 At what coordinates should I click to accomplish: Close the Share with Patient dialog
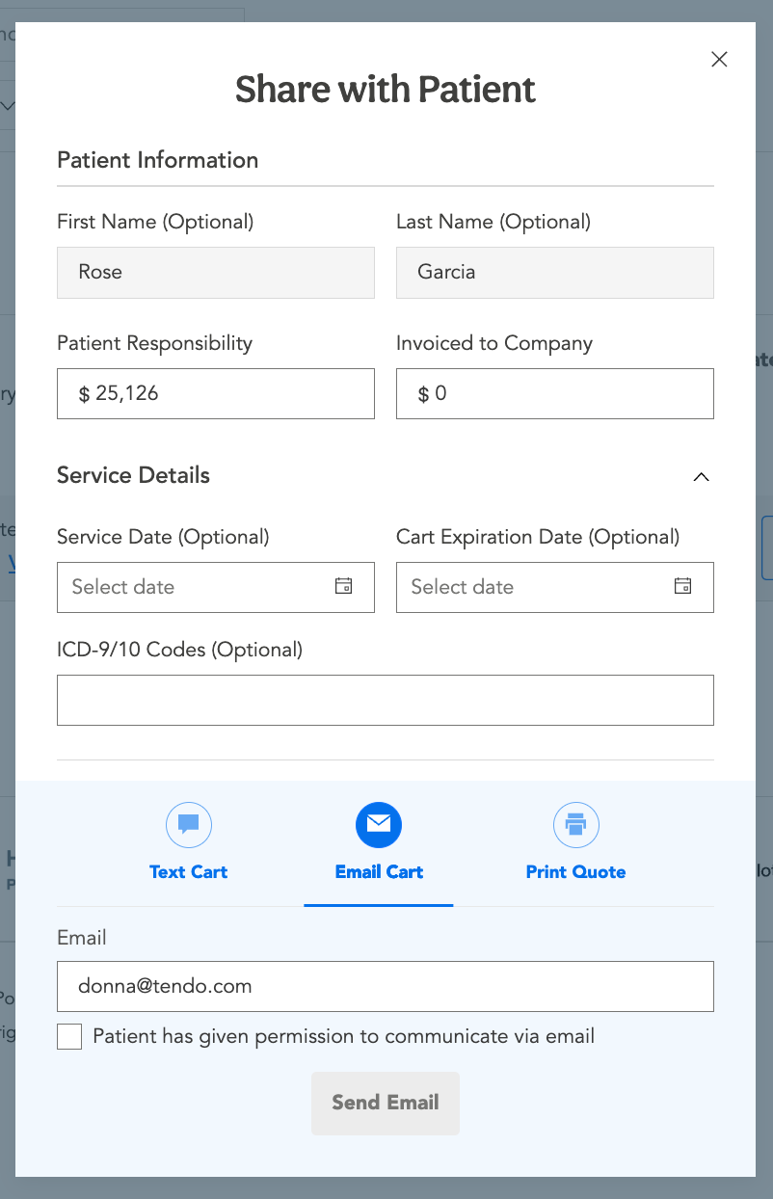point(719,60)
